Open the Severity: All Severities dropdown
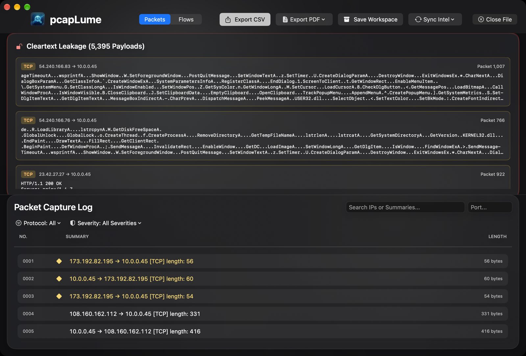The height and width of the screenshot is (356, 526). [106, 223]
